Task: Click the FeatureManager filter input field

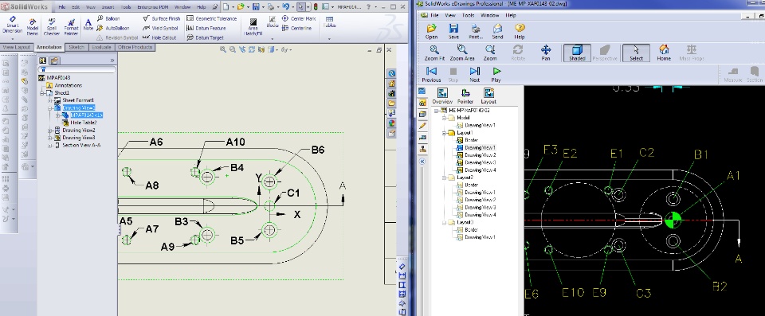Action: point(77,70)
